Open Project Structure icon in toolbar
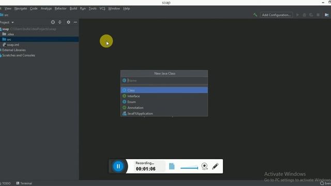The width and height of the screenshot is (331, 186). pyautogui.click(x=326, y=15)
